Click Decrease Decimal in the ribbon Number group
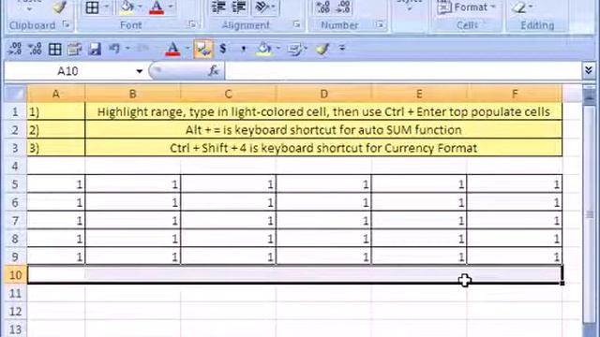This screenshot has height=337, width=600. (343, 7)
